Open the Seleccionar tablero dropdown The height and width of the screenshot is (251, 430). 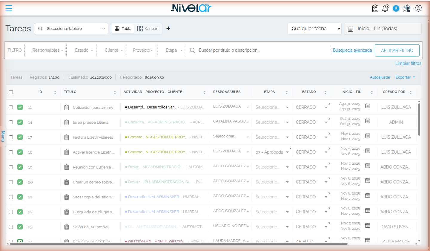[71, 29]
